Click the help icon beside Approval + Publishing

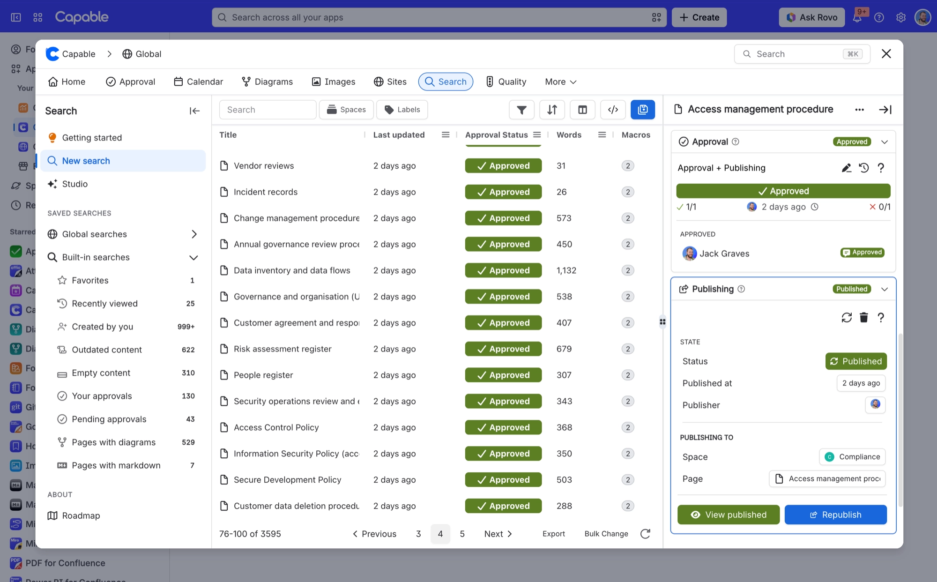881,168
